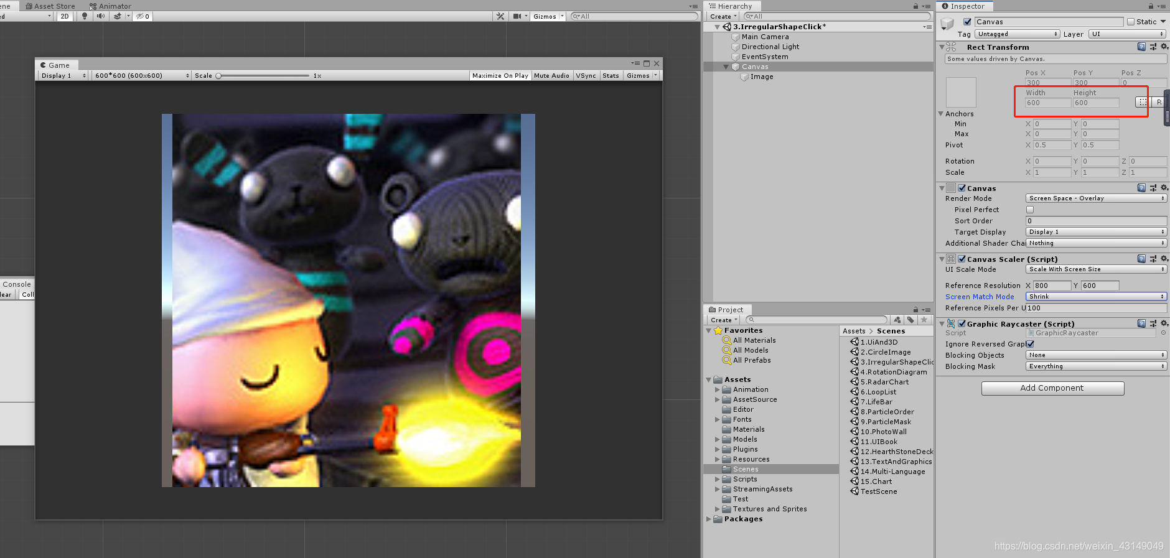Open Canvas Scaler help book icon
The width and height of the screenshot is (1170, 558).
tap(1141, 259)
